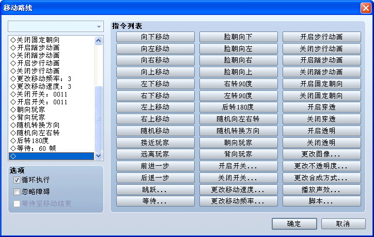374x237 pixels.
Task: Enable 开启穿透 command
Action: click(322, 107)
